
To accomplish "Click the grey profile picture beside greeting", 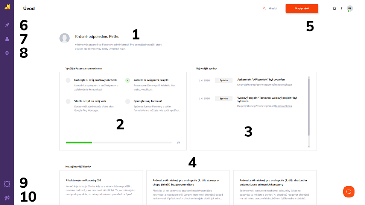I will pyautogui.click(x=64, y=38).
